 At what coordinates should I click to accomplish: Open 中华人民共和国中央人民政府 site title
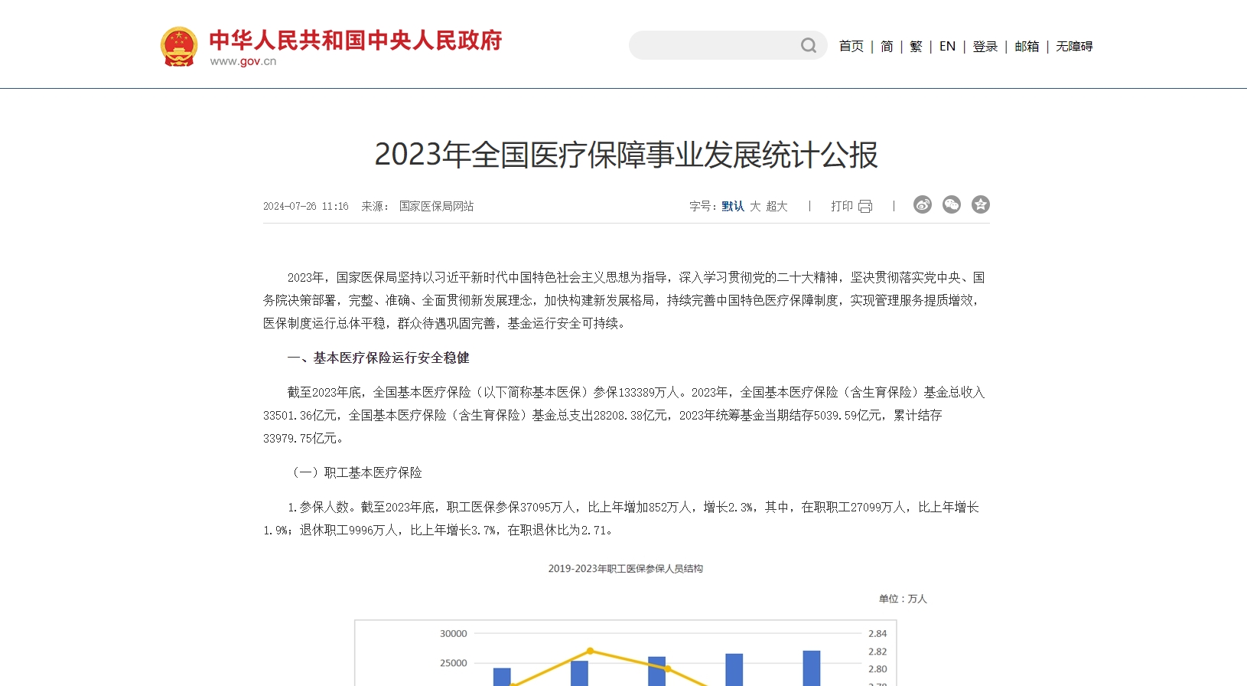click(x=356, y=40)
